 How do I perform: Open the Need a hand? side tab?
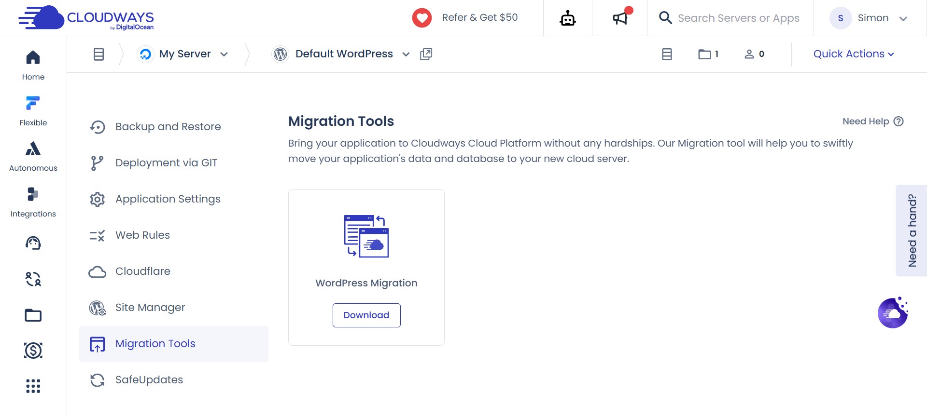[912, 230]
